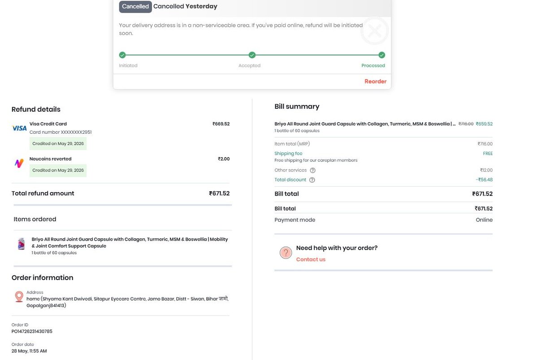Viewport: 538px width, 360px height.
Task: Click the FREE shipping value
Action: pos(488,154)
